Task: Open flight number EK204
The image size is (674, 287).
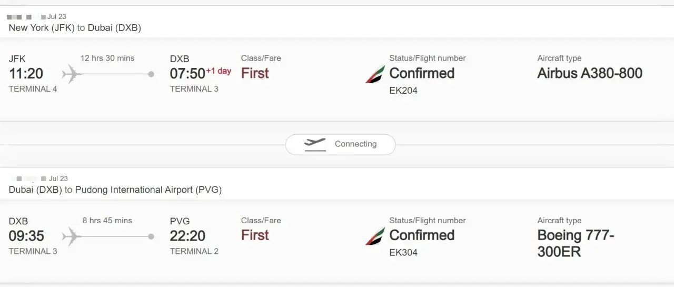Action: point(403,91)
